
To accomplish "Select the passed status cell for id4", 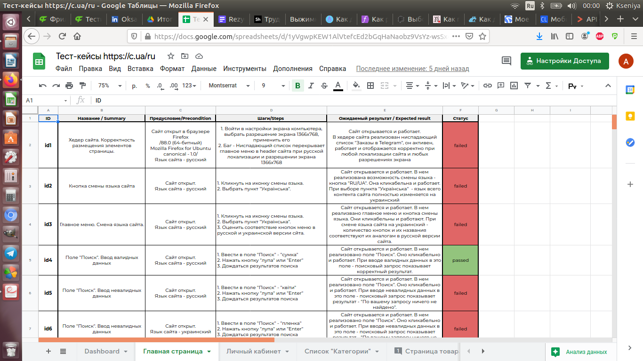I will [460, 260].
